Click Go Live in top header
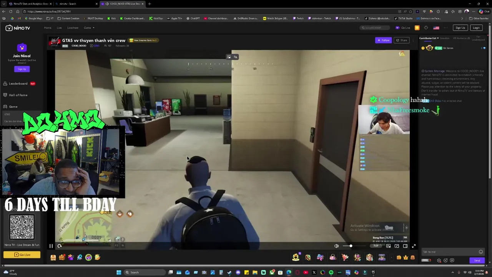Screen dimensions: 492x277 (403, 28)
